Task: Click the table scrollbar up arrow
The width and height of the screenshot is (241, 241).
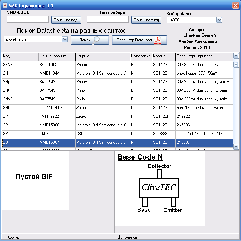Action: [236, 56]
